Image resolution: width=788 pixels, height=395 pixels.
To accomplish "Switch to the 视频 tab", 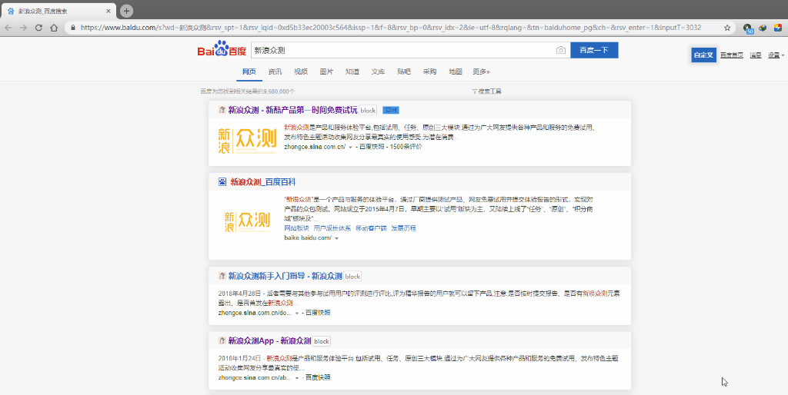I will (x=301, y=71).
